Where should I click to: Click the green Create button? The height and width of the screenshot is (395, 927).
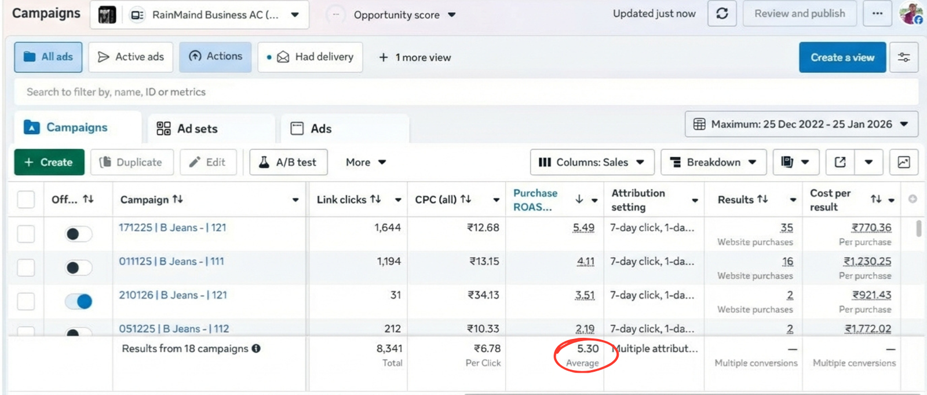pos(49,162)
